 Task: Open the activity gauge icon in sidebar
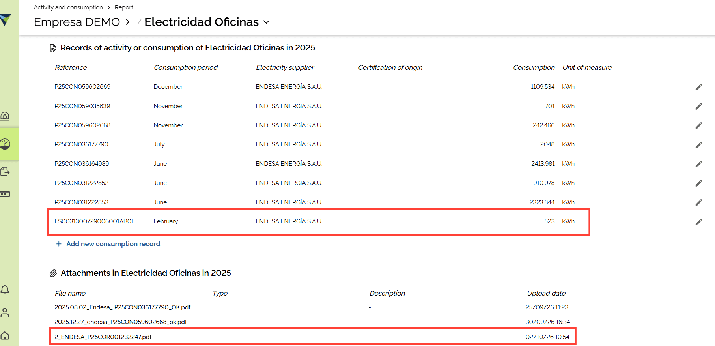click(5, 144)
